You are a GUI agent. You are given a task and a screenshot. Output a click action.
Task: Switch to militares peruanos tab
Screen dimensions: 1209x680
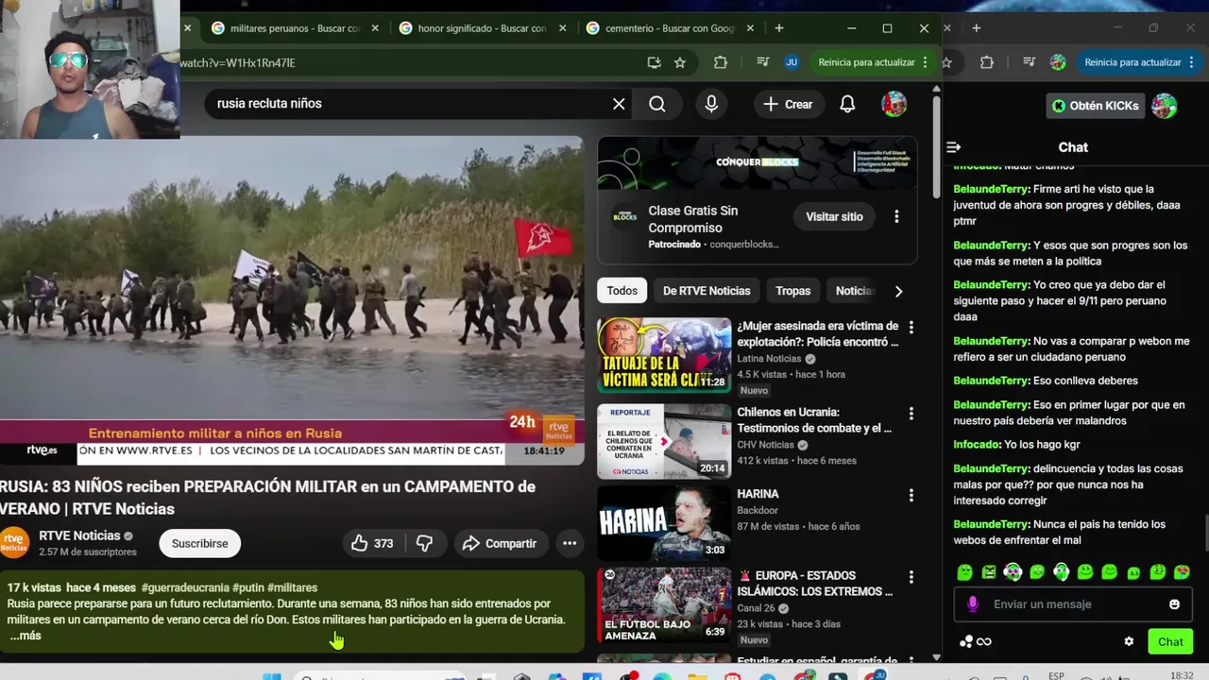point(295,28)
